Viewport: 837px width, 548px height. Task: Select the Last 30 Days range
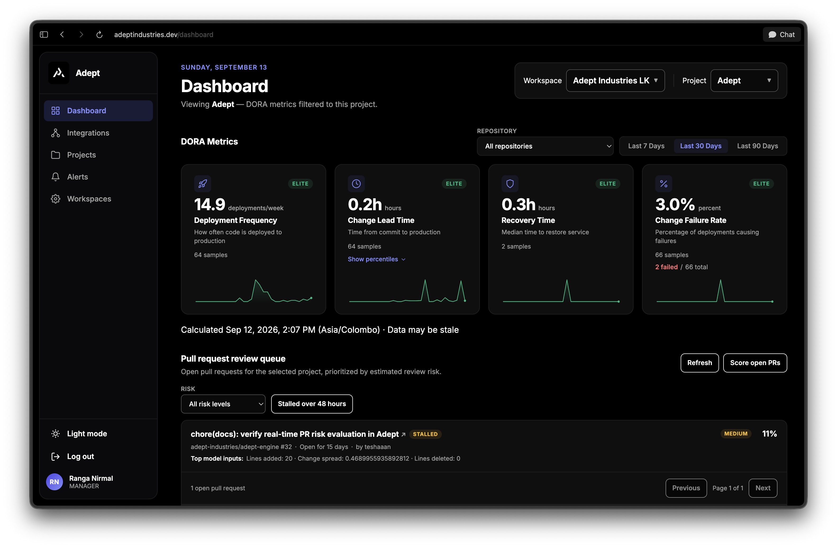700,146
